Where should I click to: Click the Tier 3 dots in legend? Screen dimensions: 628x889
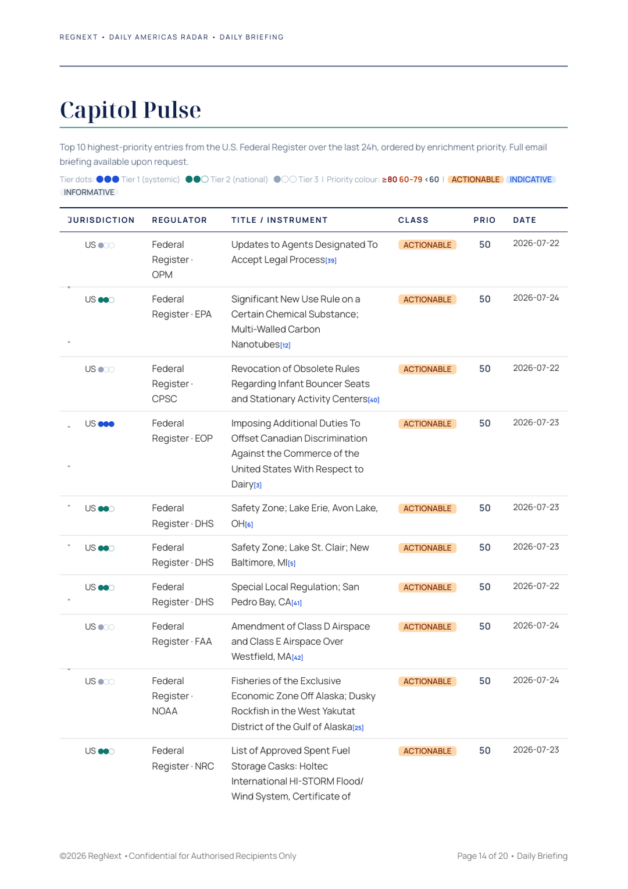[x=285, y=179]
